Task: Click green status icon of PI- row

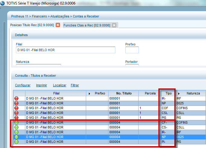Action: (x=17, y=142)
